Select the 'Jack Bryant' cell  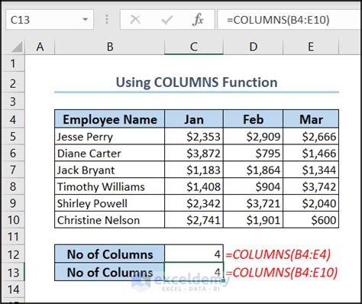pos(110,170)
